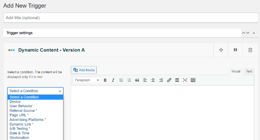260x140 pixels.
Task: Choose the highlighted Select a Condition option
Action: pyautogui.click(x=35, y=97)
